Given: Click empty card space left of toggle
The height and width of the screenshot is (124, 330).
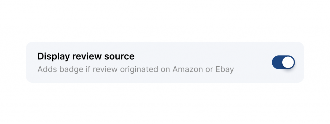Looking at the screenshot, I should point(253,62).
